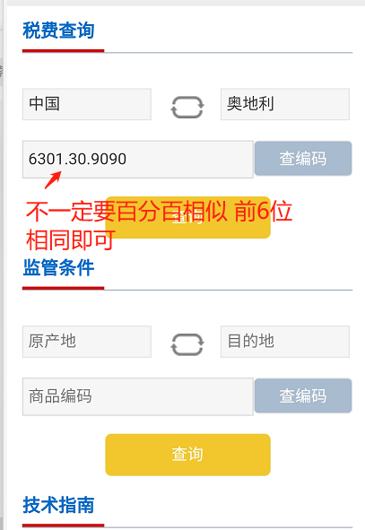Select the 税费查询 section heading
Viewport: 365px width, 530px height.
point(58,30)
